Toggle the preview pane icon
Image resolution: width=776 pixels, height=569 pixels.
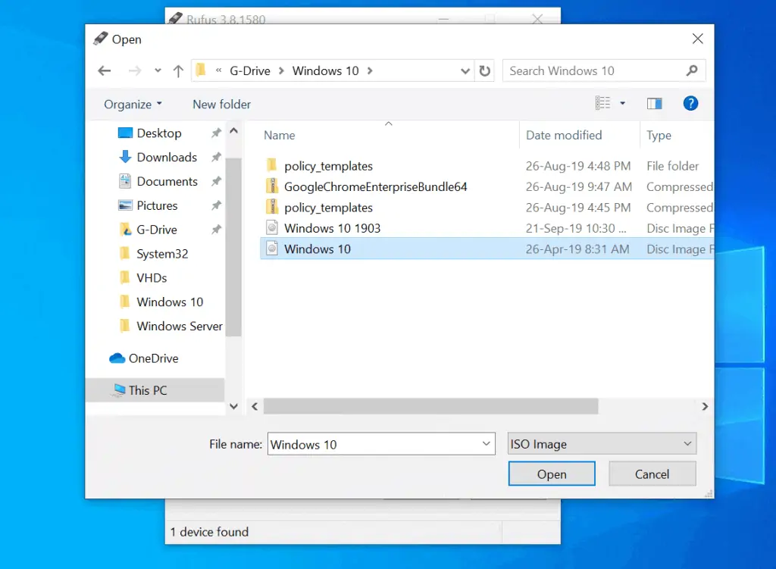654,104
